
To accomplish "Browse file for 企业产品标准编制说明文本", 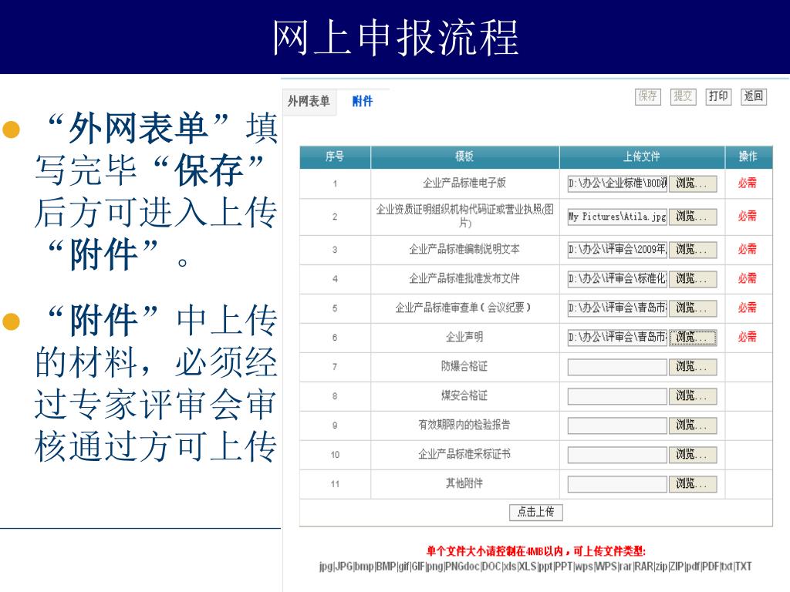I will pyautogui.click(x=693, y=249).
